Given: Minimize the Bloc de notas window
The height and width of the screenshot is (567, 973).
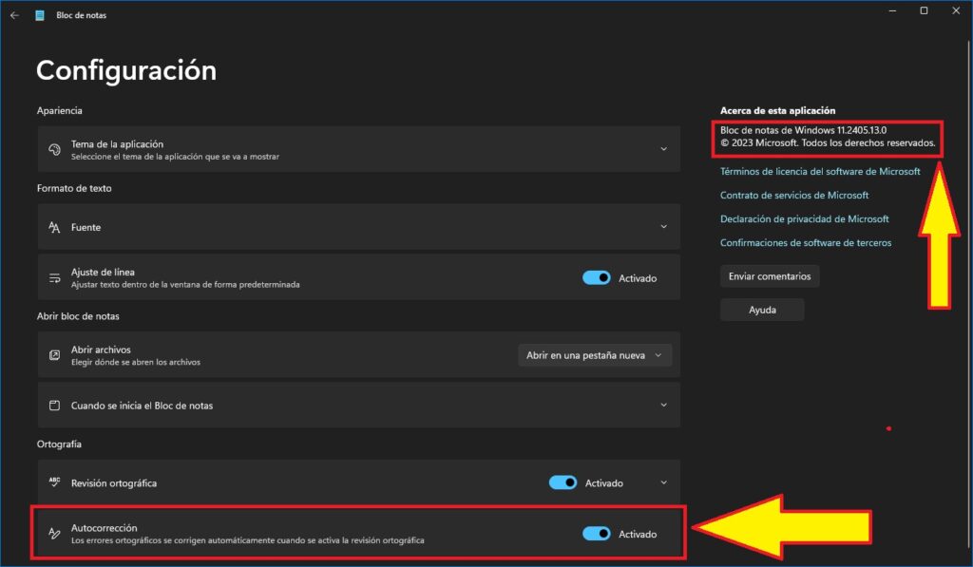Looking at the screenshot, I should [892, 10].
